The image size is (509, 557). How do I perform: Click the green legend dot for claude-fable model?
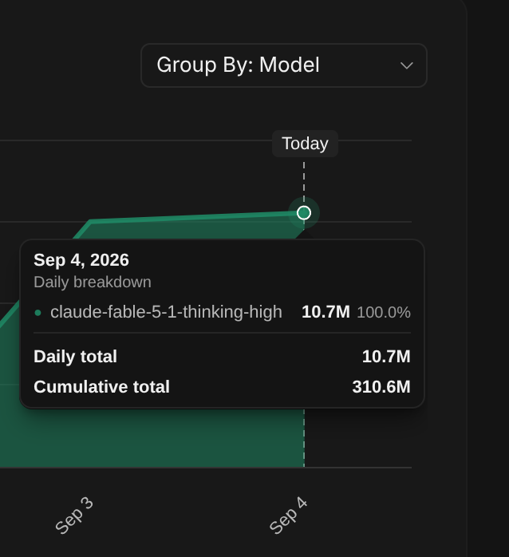pos(37,313)
